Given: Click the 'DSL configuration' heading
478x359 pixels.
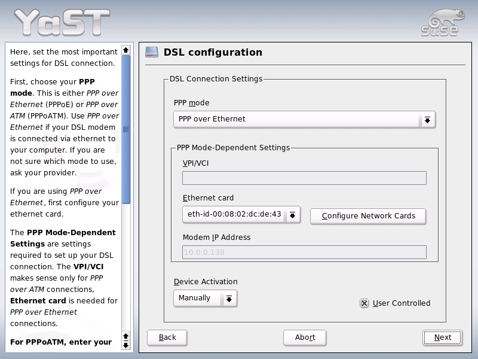Looking at the screenshot, I should 213,52.
